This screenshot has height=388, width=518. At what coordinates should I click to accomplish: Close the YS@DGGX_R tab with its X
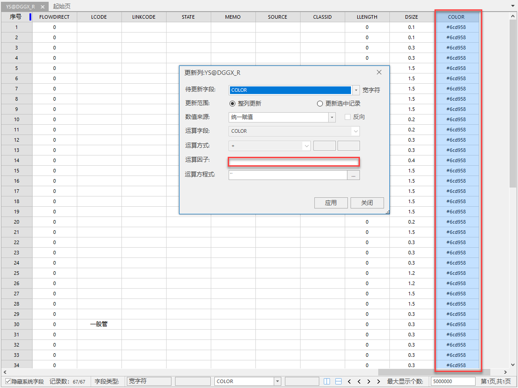coord(42,7)
